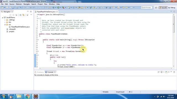The image size is (177, 99).
Task: Open the New file dropdown arrow
Action: (x=5, y=7)
